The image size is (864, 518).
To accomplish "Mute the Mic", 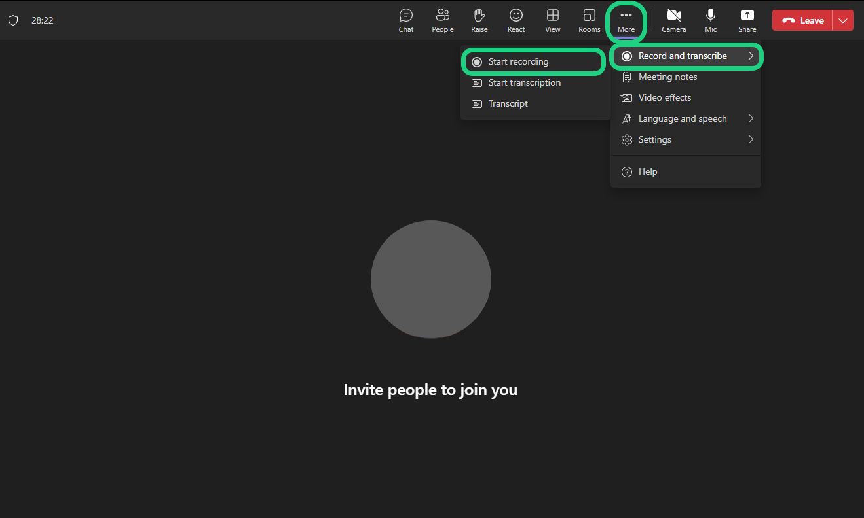I will pyautogui.click(x=711, y=20).
